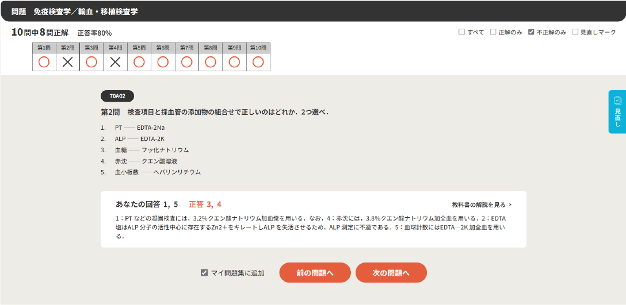This screenshot has height=305, width=626.
Task: Check the 正解のみ filter
Action: tap(493, 32)
